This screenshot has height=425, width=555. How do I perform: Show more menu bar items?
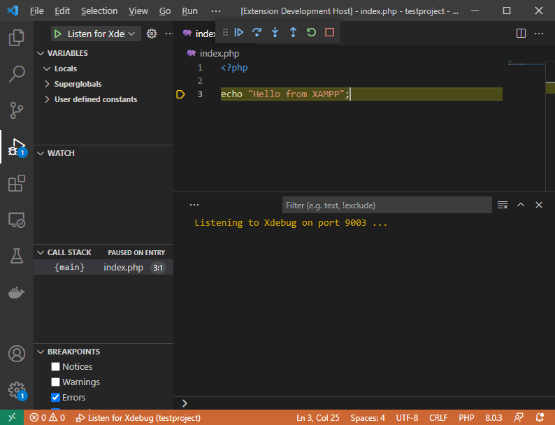coord(215,11)
